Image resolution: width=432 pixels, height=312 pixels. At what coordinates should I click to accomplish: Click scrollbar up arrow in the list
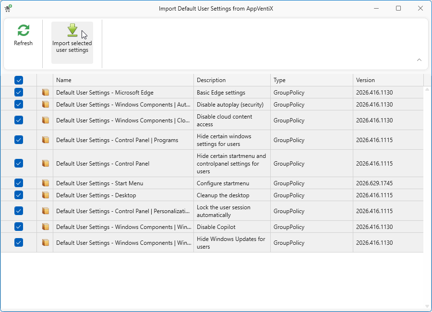(427, 89)
